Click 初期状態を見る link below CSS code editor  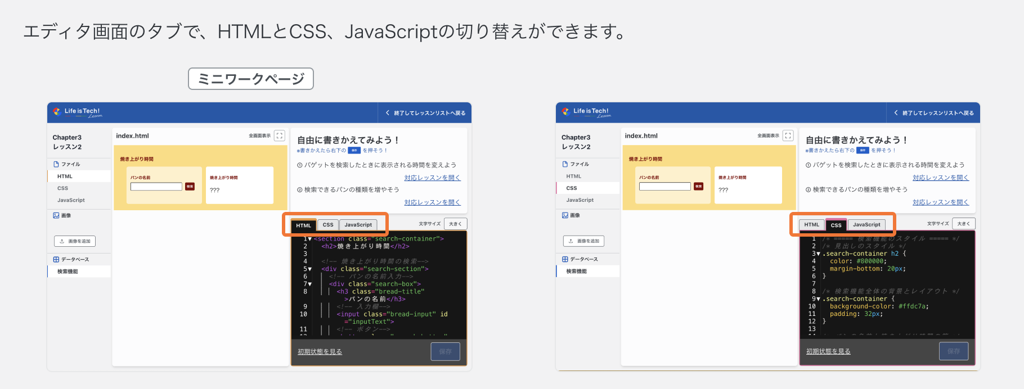[828, 351]
